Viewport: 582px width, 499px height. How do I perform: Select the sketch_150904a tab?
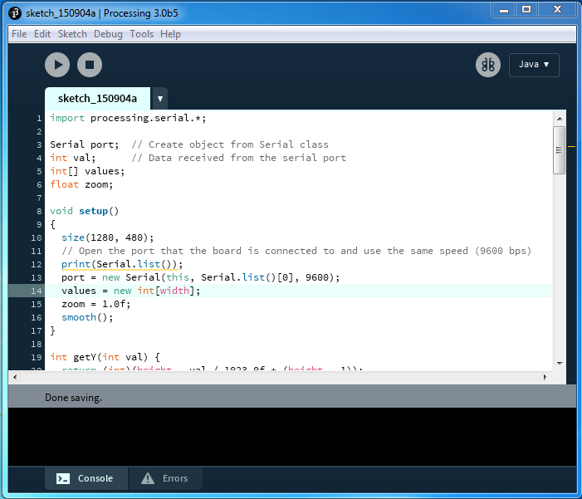point(97,99)
